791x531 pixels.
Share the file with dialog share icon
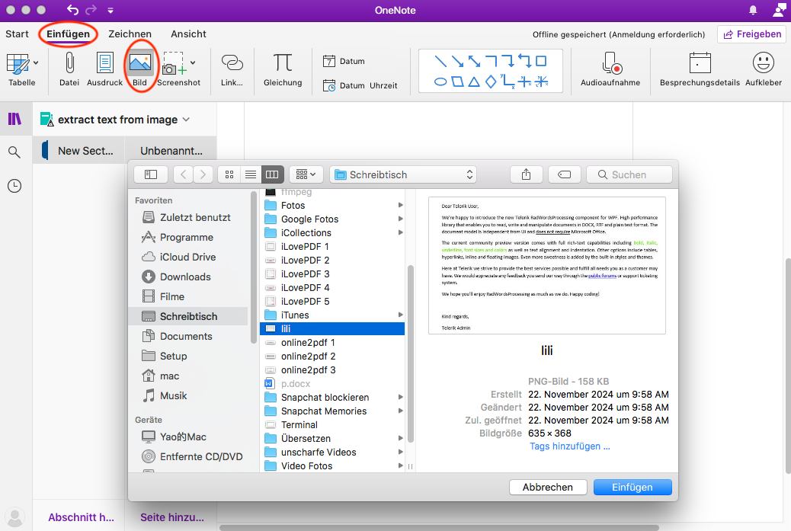(x=526, y=174)
